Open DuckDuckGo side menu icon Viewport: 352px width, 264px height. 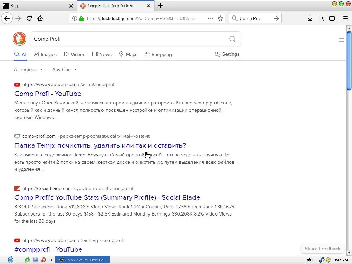[x=341, y=40]
